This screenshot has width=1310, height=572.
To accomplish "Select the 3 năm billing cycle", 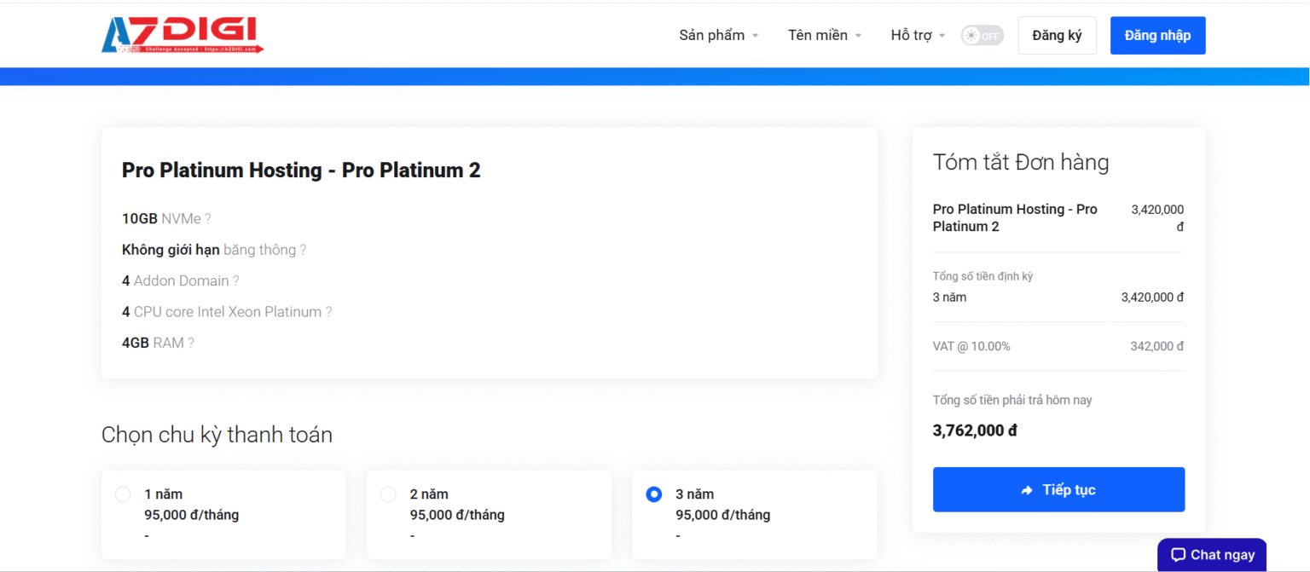I will (x=654, y=494).
